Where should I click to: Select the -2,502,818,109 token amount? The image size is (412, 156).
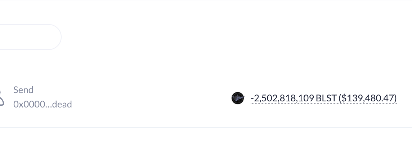282,98
